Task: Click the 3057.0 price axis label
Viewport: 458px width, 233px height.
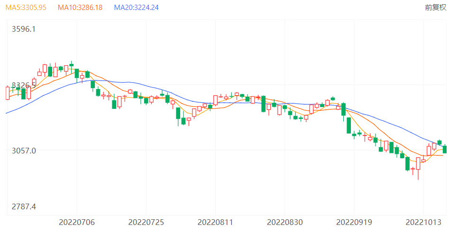Action: tap(24, 151)
